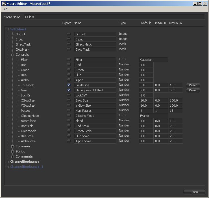
Task: Enable export for Output
Action: pos(69,34)
